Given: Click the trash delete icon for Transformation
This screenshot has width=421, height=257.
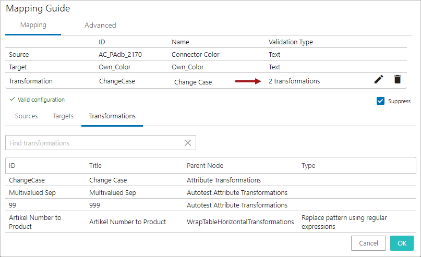Looking at the screenshot, I should tap(398, 80).
